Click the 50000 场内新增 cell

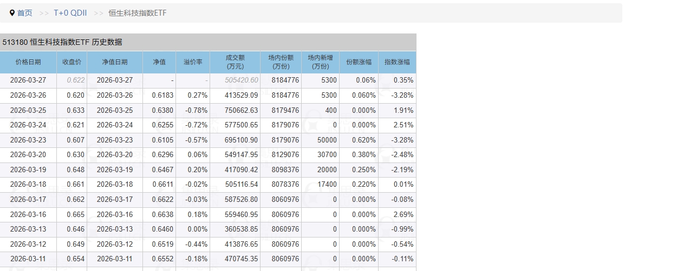tap(327, 140)
